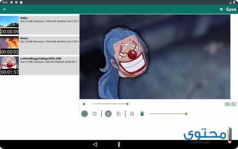Screen dimensions: 238x149
Task: Choose the pixelate grid effect
Action: click(108, 114)
